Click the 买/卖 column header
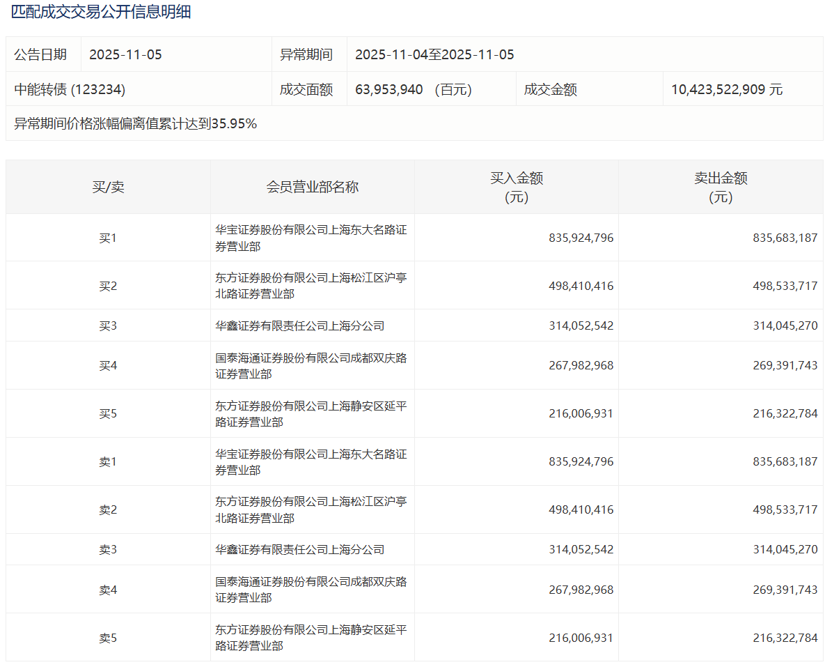Image resolution: width=825 pixels, height=667 pixels. 108,187
